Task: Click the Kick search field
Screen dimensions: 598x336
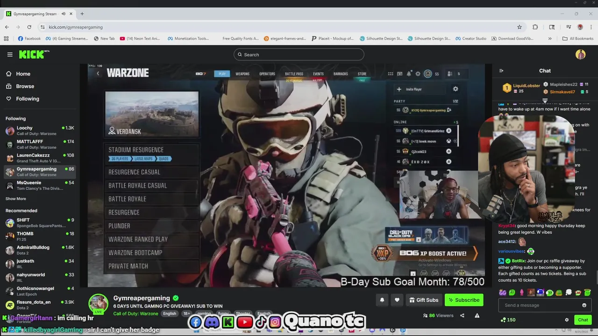Action: 299,55
